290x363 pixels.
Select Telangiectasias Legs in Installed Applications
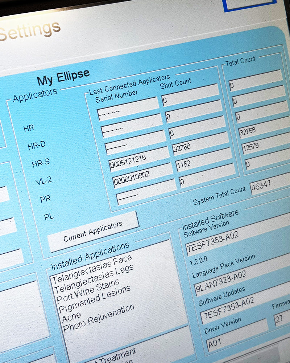click(x=94, y=280)
